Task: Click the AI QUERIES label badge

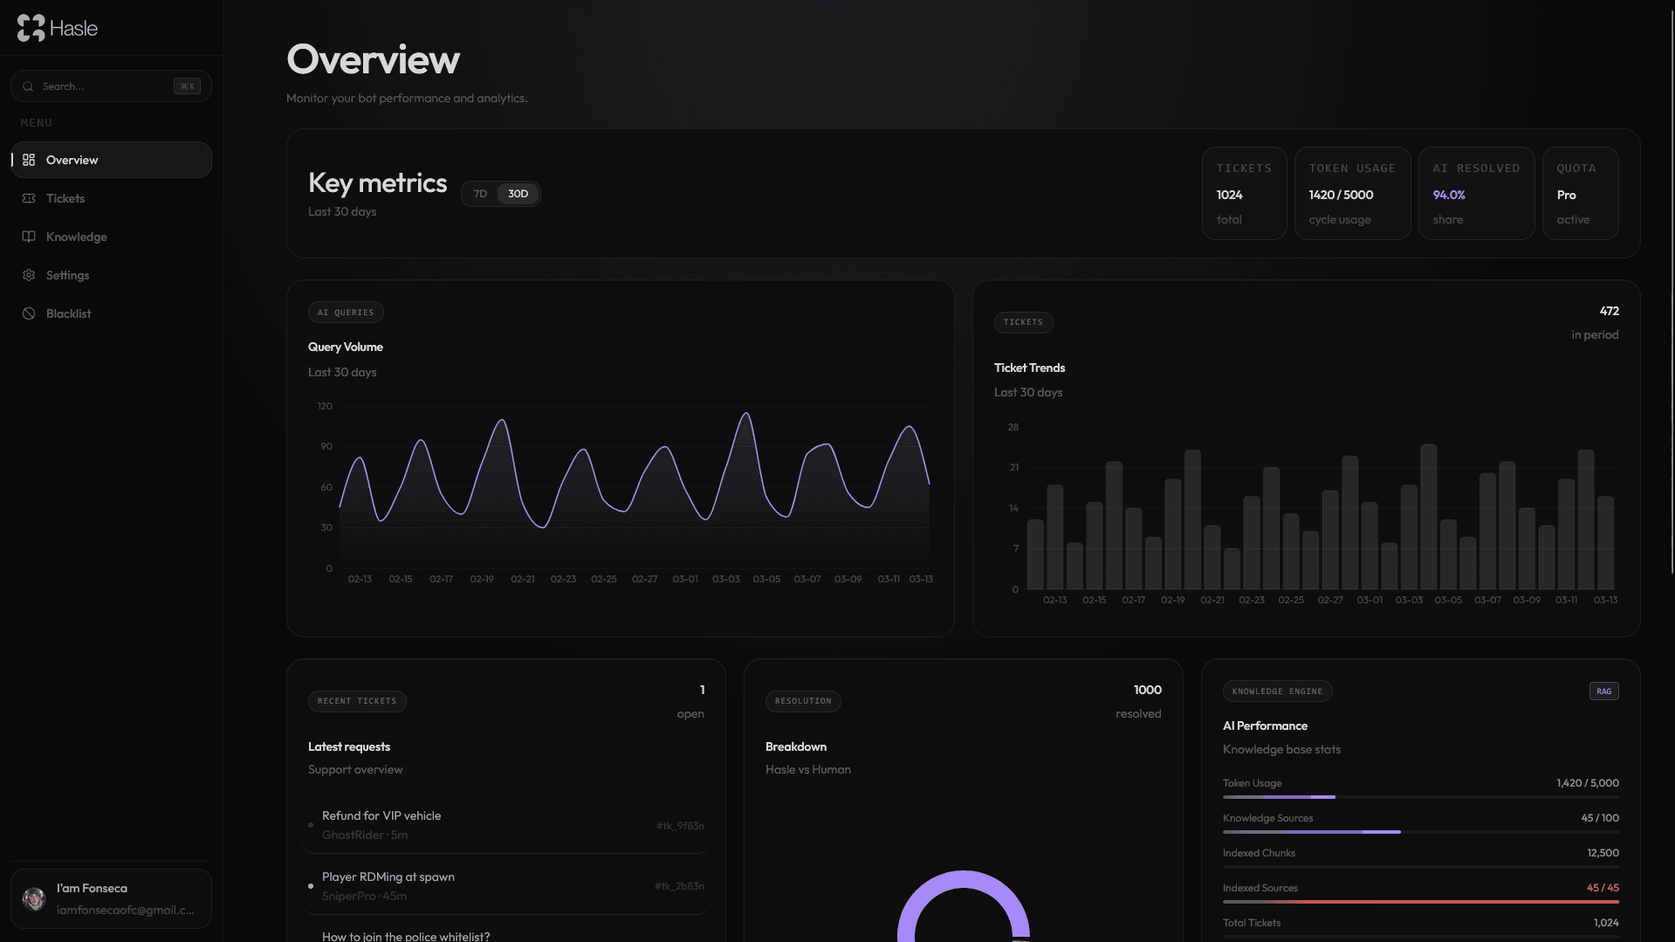Action: coord(346,312)
